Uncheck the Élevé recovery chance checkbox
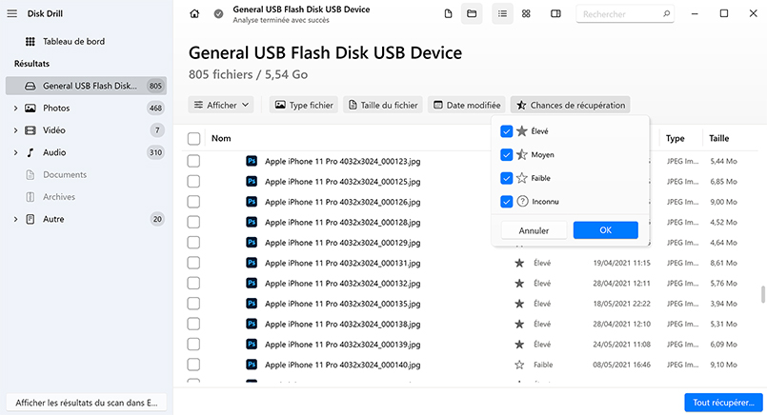 click(x=507, y=131)
